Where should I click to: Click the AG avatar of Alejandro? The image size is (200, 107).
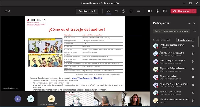coord(156,85)
